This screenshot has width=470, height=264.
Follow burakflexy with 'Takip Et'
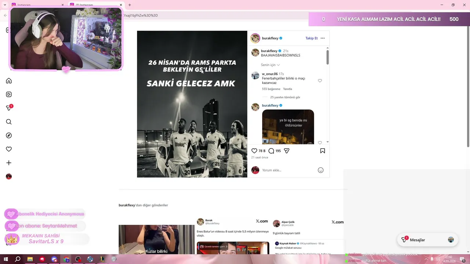(x=311, y=38)
